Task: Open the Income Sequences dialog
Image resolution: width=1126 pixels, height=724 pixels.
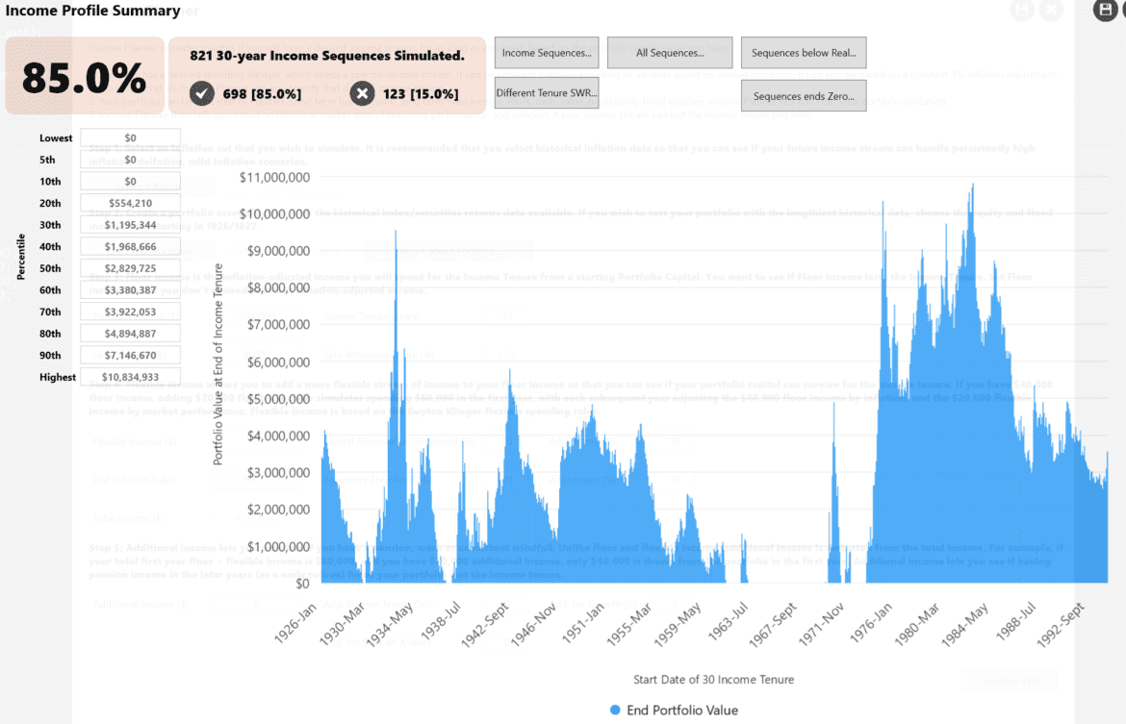Action: [x=546, y=53]
